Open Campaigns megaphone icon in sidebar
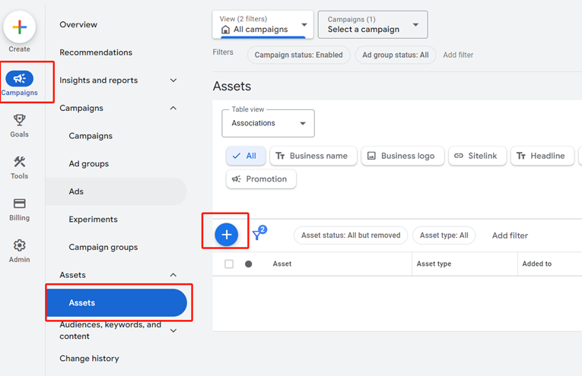582x376 pixels. pos(20,79)
